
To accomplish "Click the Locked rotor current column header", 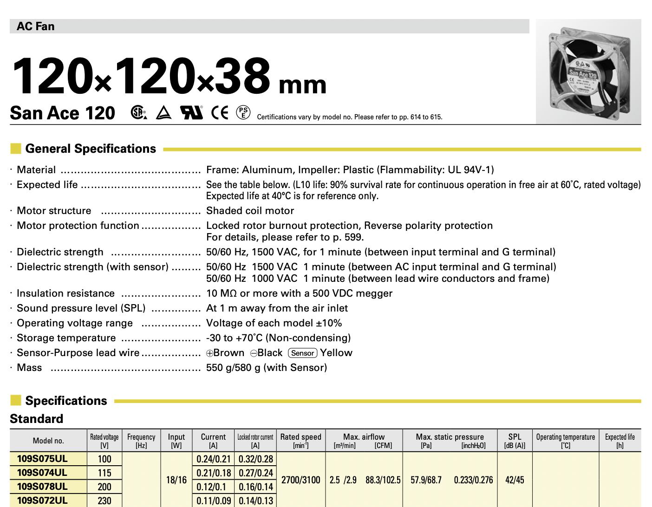I will 255,441.
